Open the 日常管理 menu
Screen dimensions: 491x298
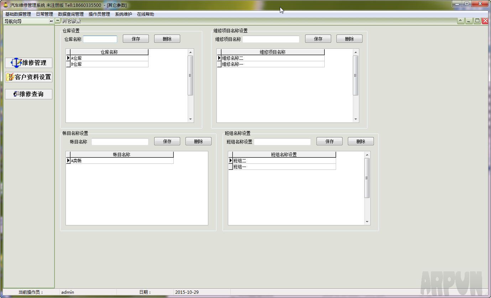45,14
